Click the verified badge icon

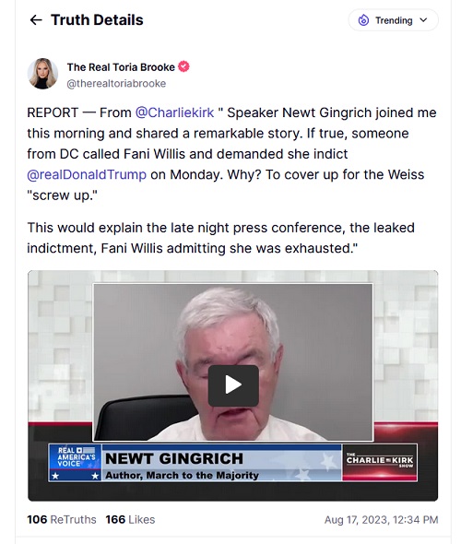pyautogui.click(x=183, y=66)
